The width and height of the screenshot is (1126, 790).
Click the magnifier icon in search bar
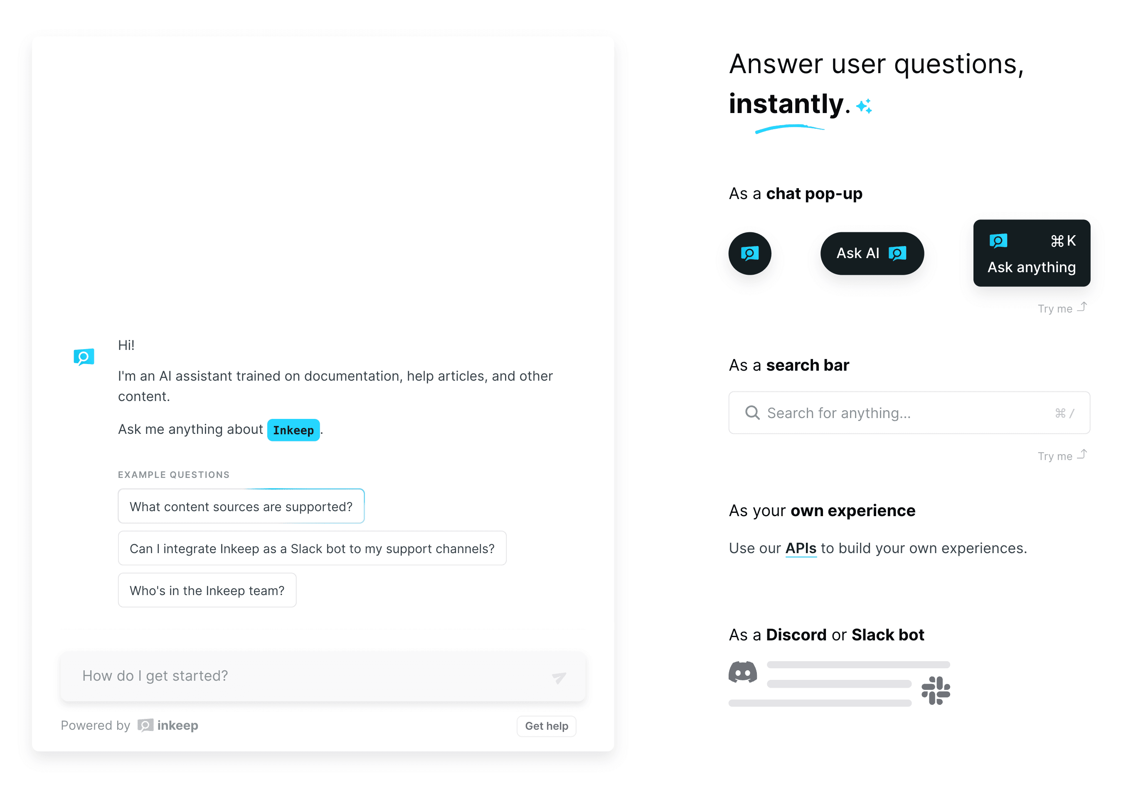click(x=752, y=413)
